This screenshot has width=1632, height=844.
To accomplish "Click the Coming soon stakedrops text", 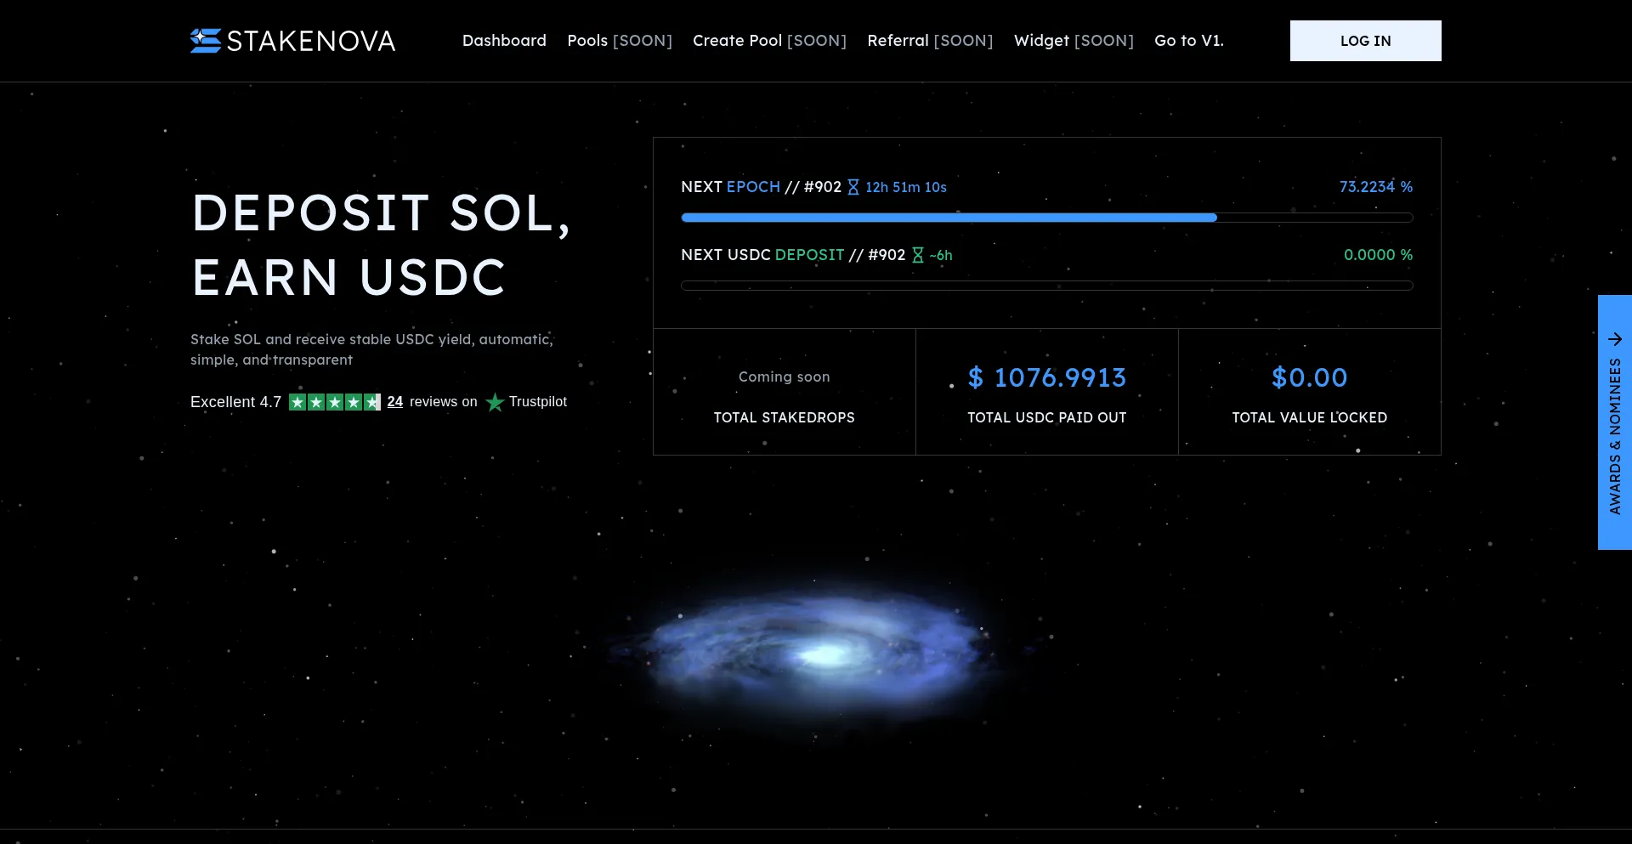I will (x=785, y=377).
